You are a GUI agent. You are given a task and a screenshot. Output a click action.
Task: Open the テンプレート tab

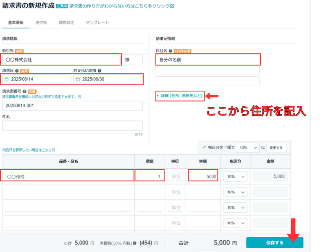pyautogui.click(x=97, y=22)
